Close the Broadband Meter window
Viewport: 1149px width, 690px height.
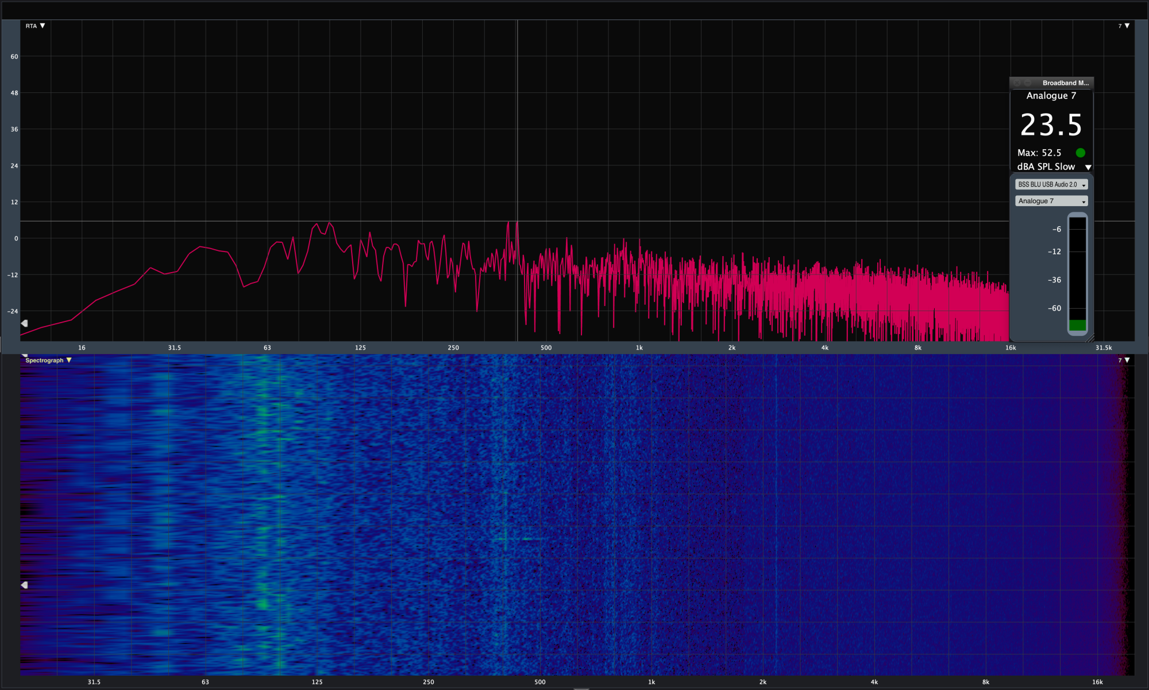pyautogui.click(x=1017, y=83)
